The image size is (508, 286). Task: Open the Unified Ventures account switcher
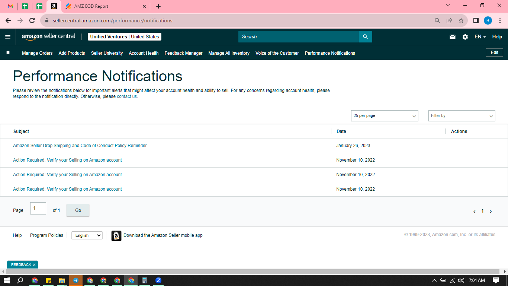125,36
